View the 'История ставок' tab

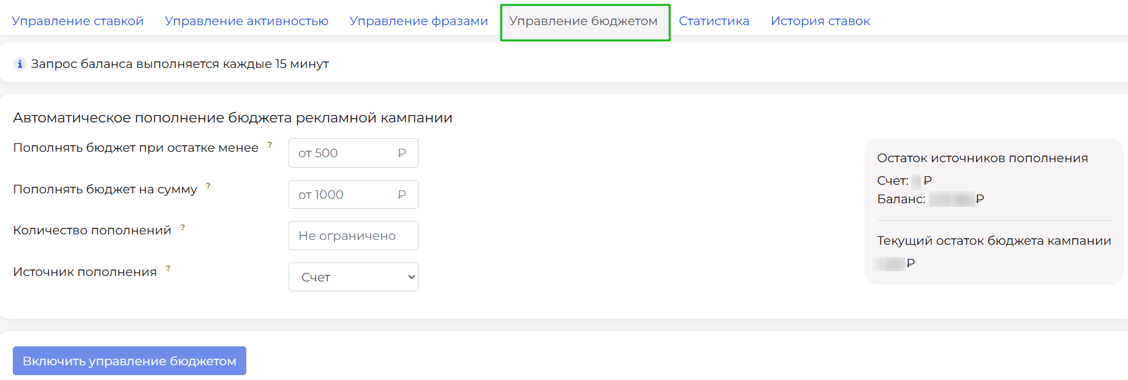(x=820, y=21)
